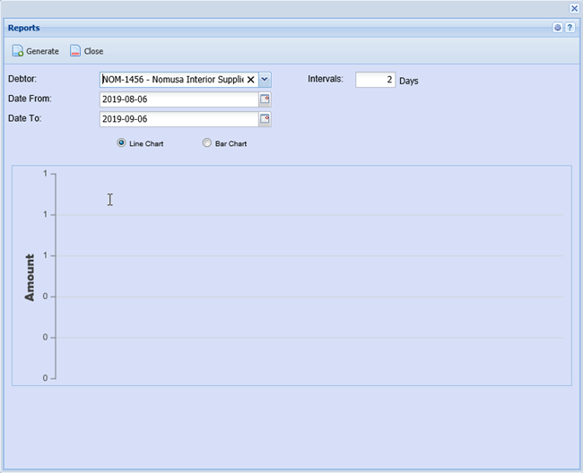Click the Date From input field
Image resolution: width=583 pixels, height=473 pixels.
[x=179, y=99]
